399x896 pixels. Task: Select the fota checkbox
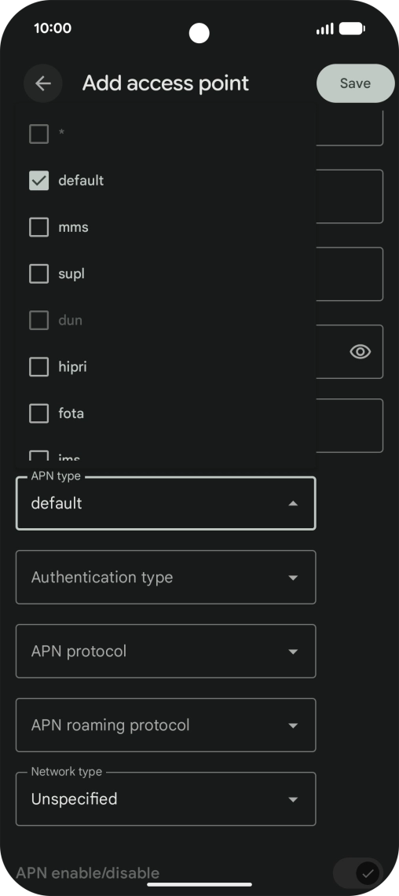(x=38, y=413)
